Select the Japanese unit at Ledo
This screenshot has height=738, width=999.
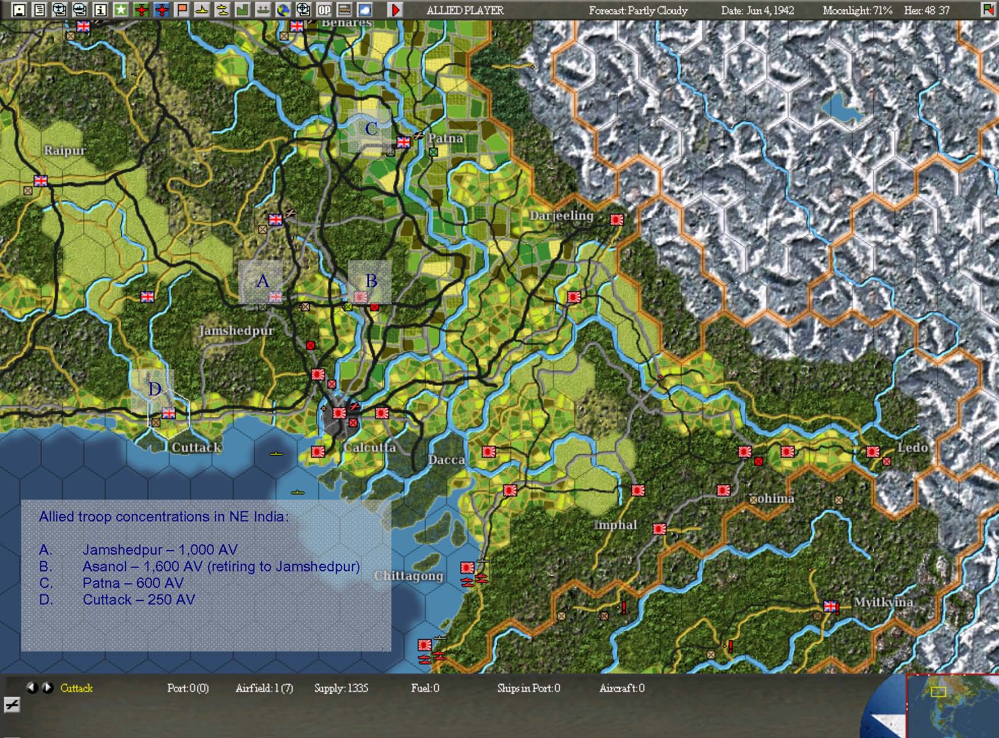pyautogui.click(x=873, y=452)
